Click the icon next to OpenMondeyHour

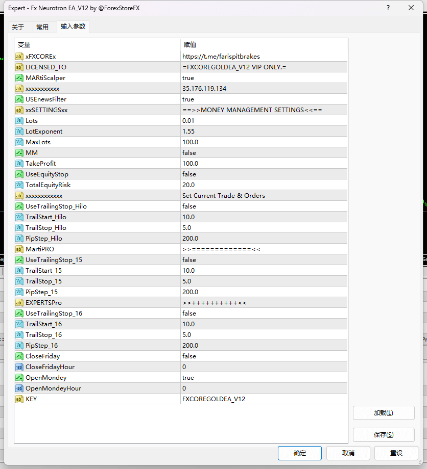[19, 388]
